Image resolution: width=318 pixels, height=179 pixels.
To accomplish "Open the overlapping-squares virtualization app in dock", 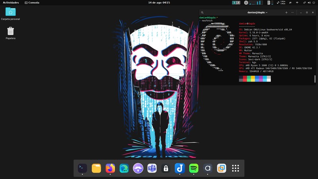I will [221, 168].
